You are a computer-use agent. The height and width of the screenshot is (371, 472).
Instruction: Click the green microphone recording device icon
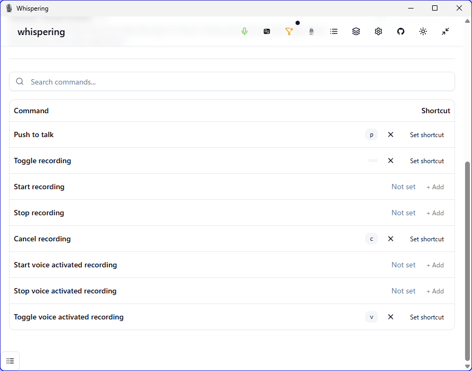[245, 31]
